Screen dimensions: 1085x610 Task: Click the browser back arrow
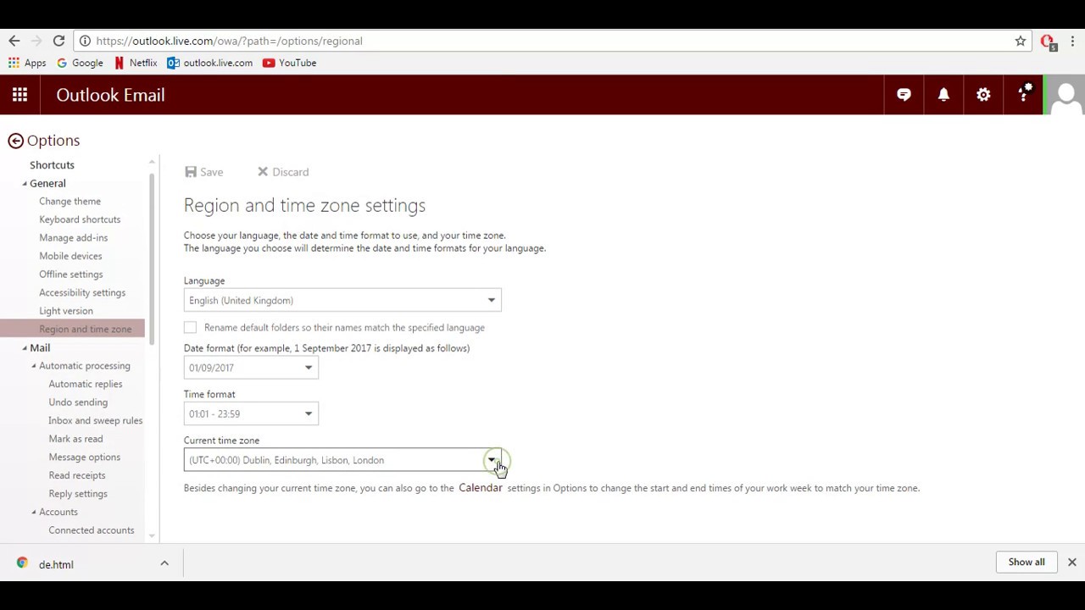tap(14, 41)
